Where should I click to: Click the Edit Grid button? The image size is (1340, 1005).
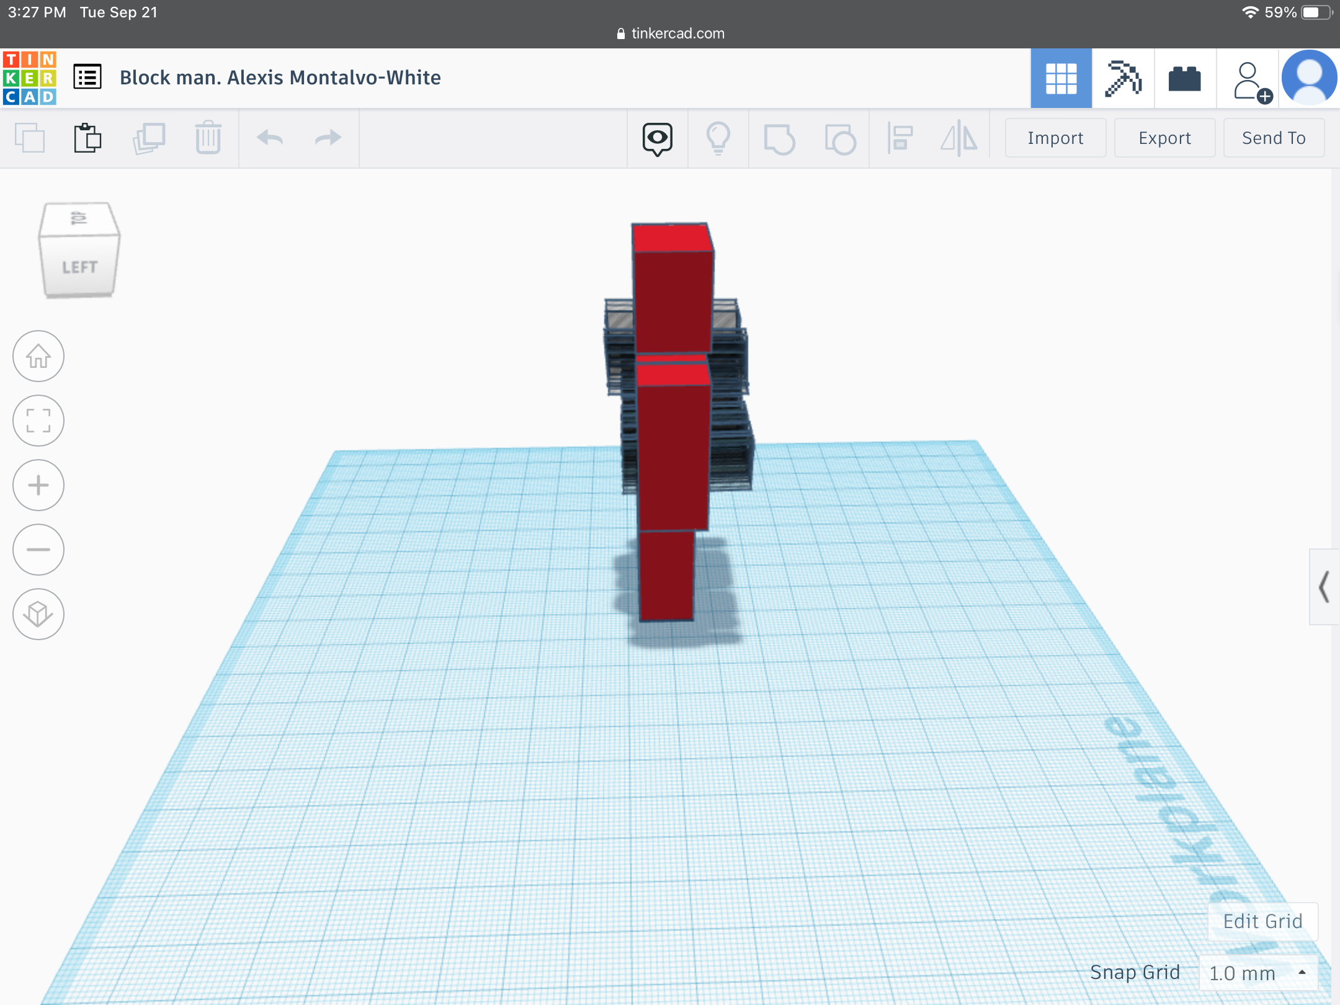(1262, 921)
